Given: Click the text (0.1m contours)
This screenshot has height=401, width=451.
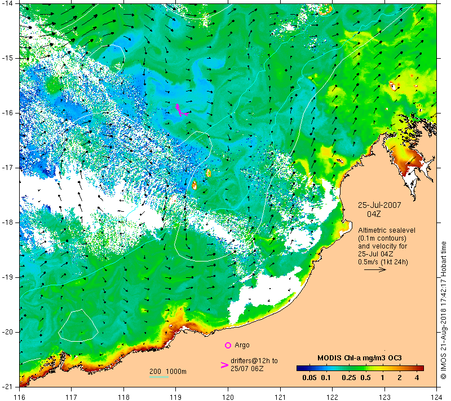Looking at the screenshot, I should (x=382, y=238).
